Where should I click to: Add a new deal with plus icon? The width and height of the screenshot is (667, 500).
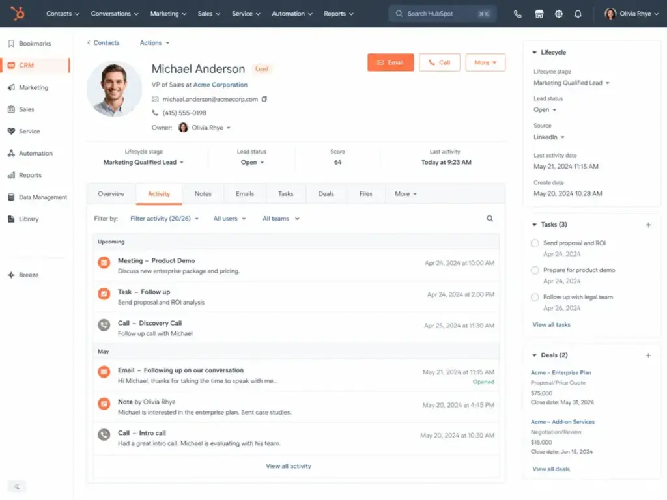[x=648, y=355]
